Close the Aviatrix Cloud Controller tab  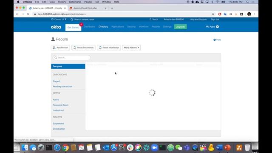pos(105,8)
